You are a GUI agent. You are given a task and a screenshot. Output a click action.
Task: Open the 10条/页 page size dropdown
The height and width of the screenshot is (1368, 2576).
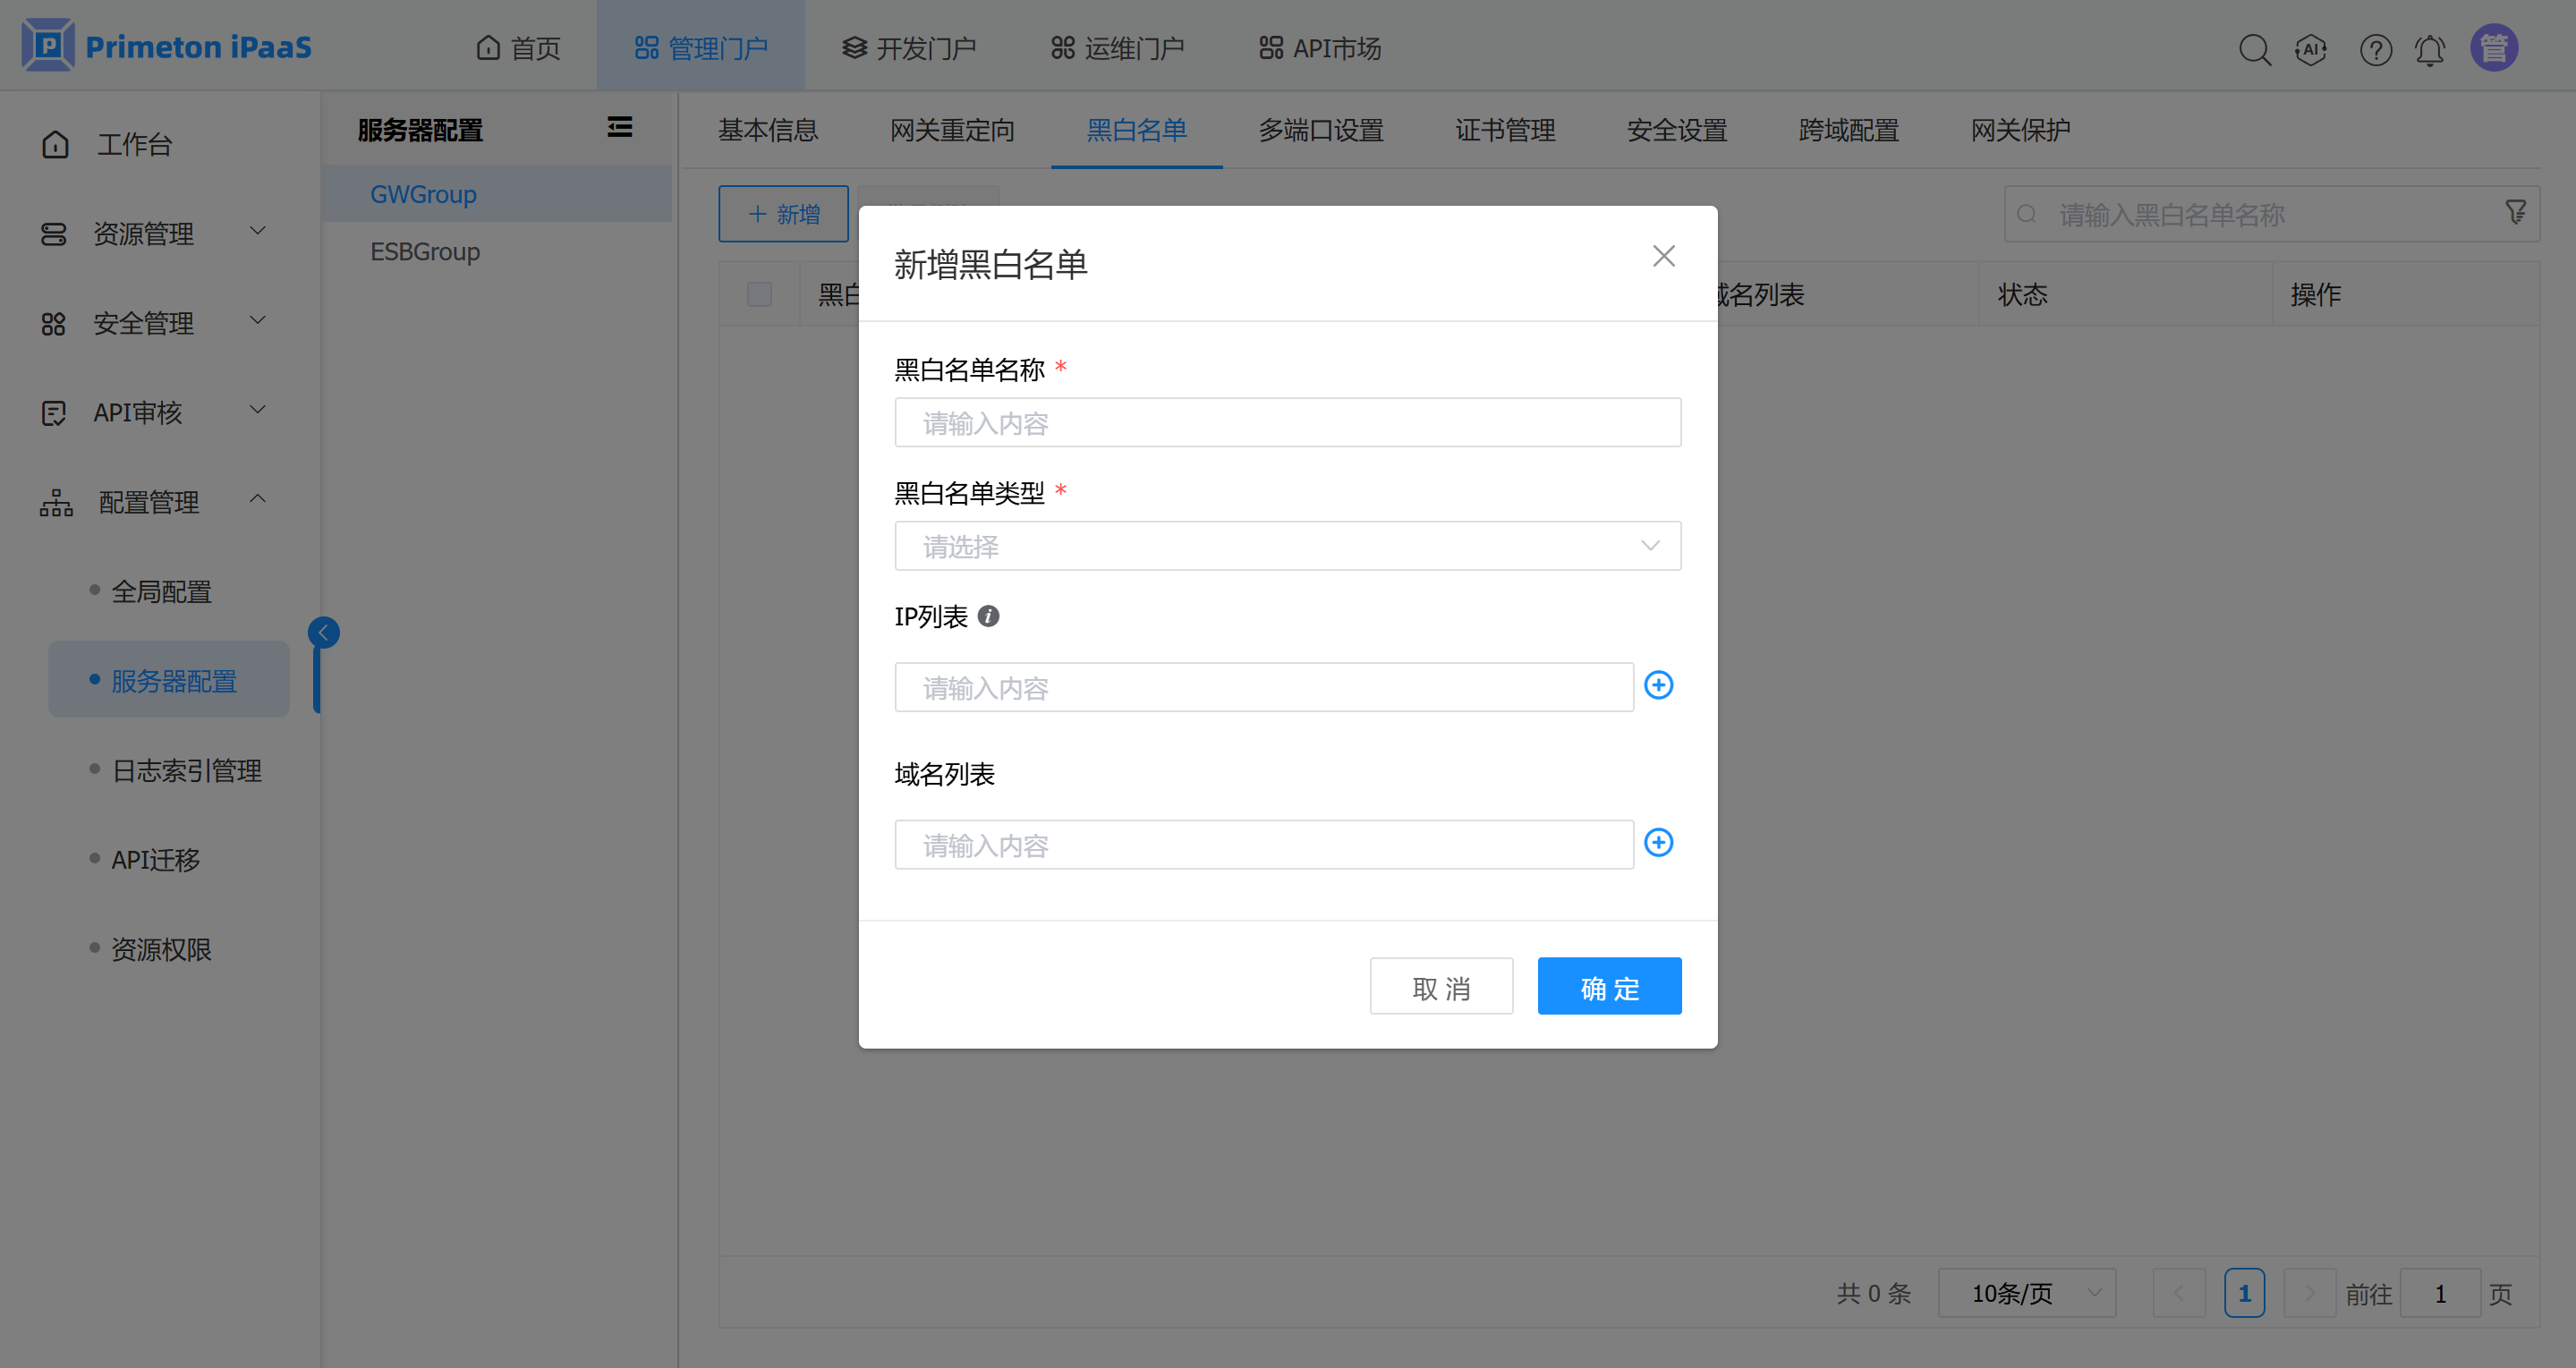(2026, 1293)
